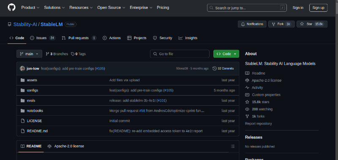Open the Stability-AI organization link
This screenshot has height=160, width=338.
point(25,24)
